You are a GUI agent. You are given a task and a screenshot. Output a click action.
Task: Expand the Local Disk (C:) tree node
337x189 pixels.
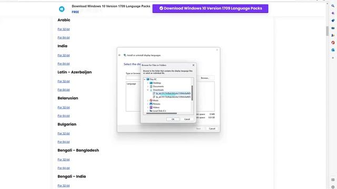point(148,111)
